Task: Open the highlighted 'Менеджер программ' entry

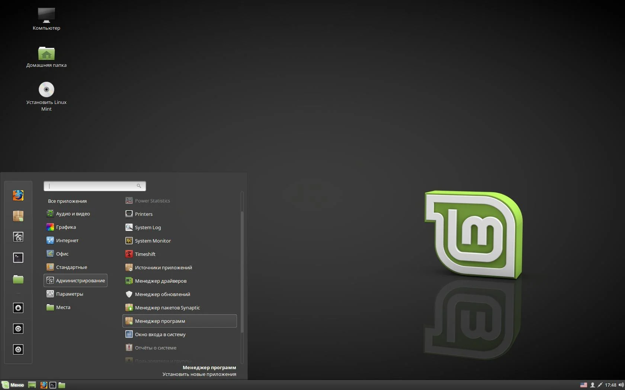Action: pos(180,321)
